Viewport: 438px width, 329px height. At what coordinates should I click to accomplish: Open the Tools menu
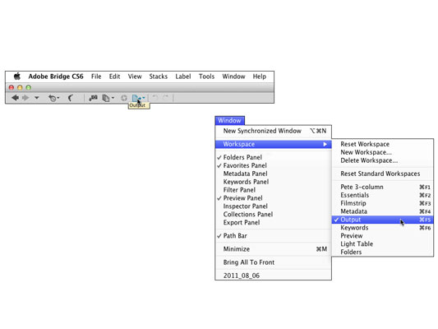pyautogui.click(x=207, y=76)
